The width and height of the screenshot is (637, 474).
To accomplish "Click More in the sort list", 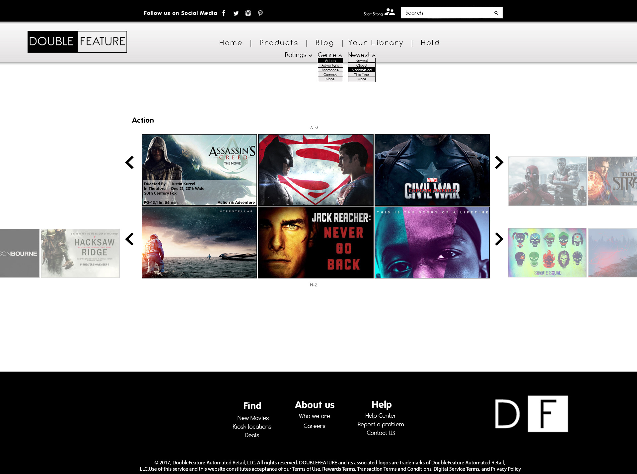I will tap(362, 79).
